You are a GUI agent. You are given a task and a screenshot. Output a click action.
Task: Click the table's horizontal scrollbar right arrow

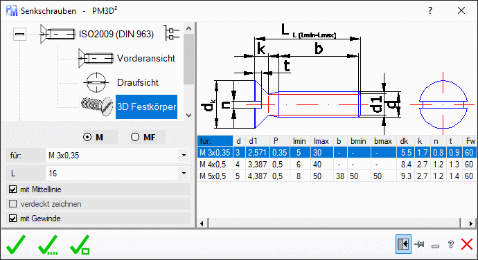tap(471, 223)
